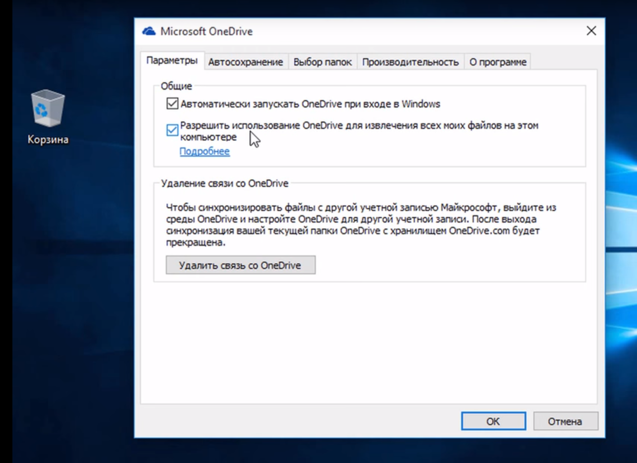Screen dimensions: 637x463
Task: Click the Общие group label
Action: tap(176, 86)
